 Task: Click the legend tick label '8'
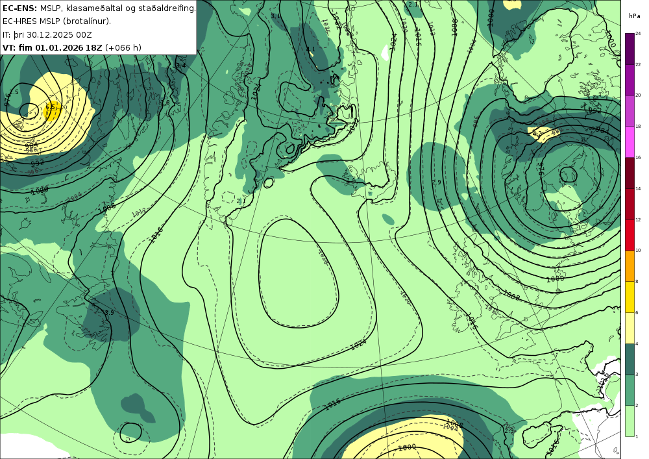pos(637,282)
